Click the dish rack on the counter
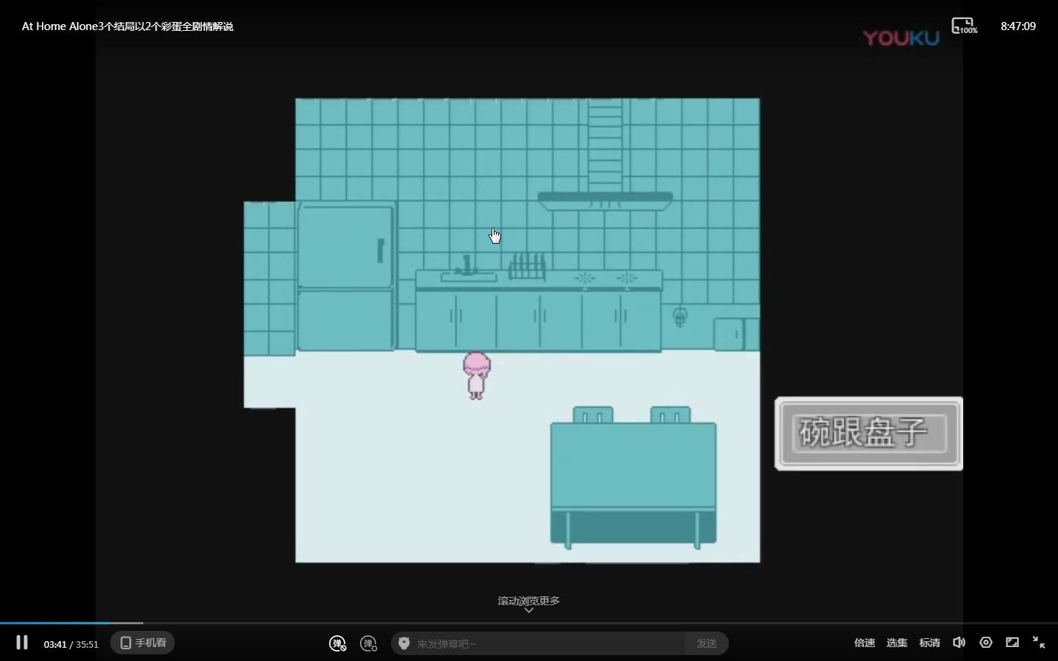The width and height of the screenshot is (1058, 661). 528,266
